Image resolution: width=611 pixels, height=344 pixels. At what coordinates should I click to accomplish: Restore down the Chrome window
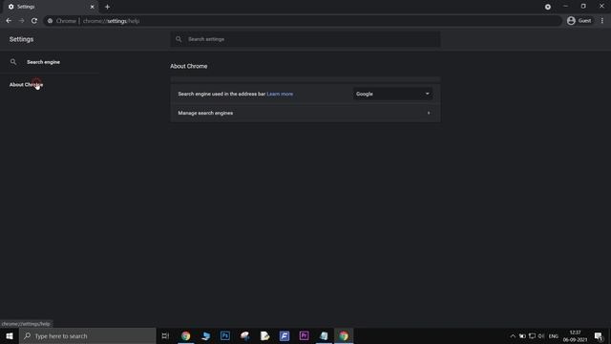[583, 7]
